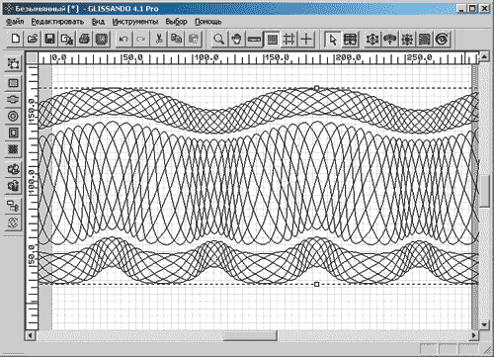Click the vertical scrollbar up arrow
Viewport: 494px width, 357px height.
point(484,56)
